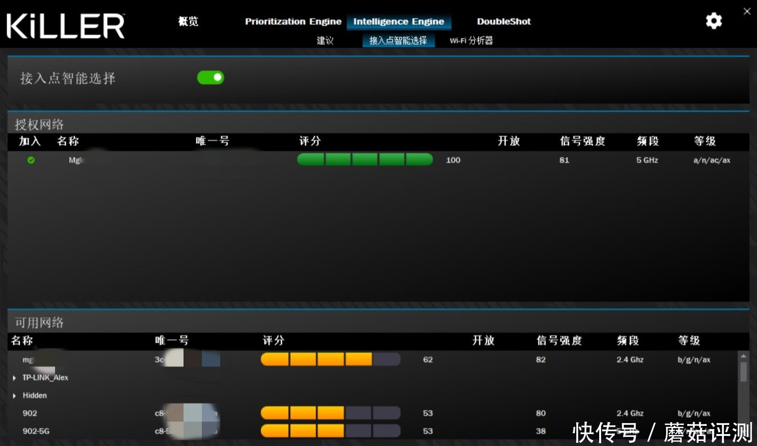This screenshot has width=757, height=446.
Task: Click green joined checkmark on Mgl network
Action: (31, 160)
